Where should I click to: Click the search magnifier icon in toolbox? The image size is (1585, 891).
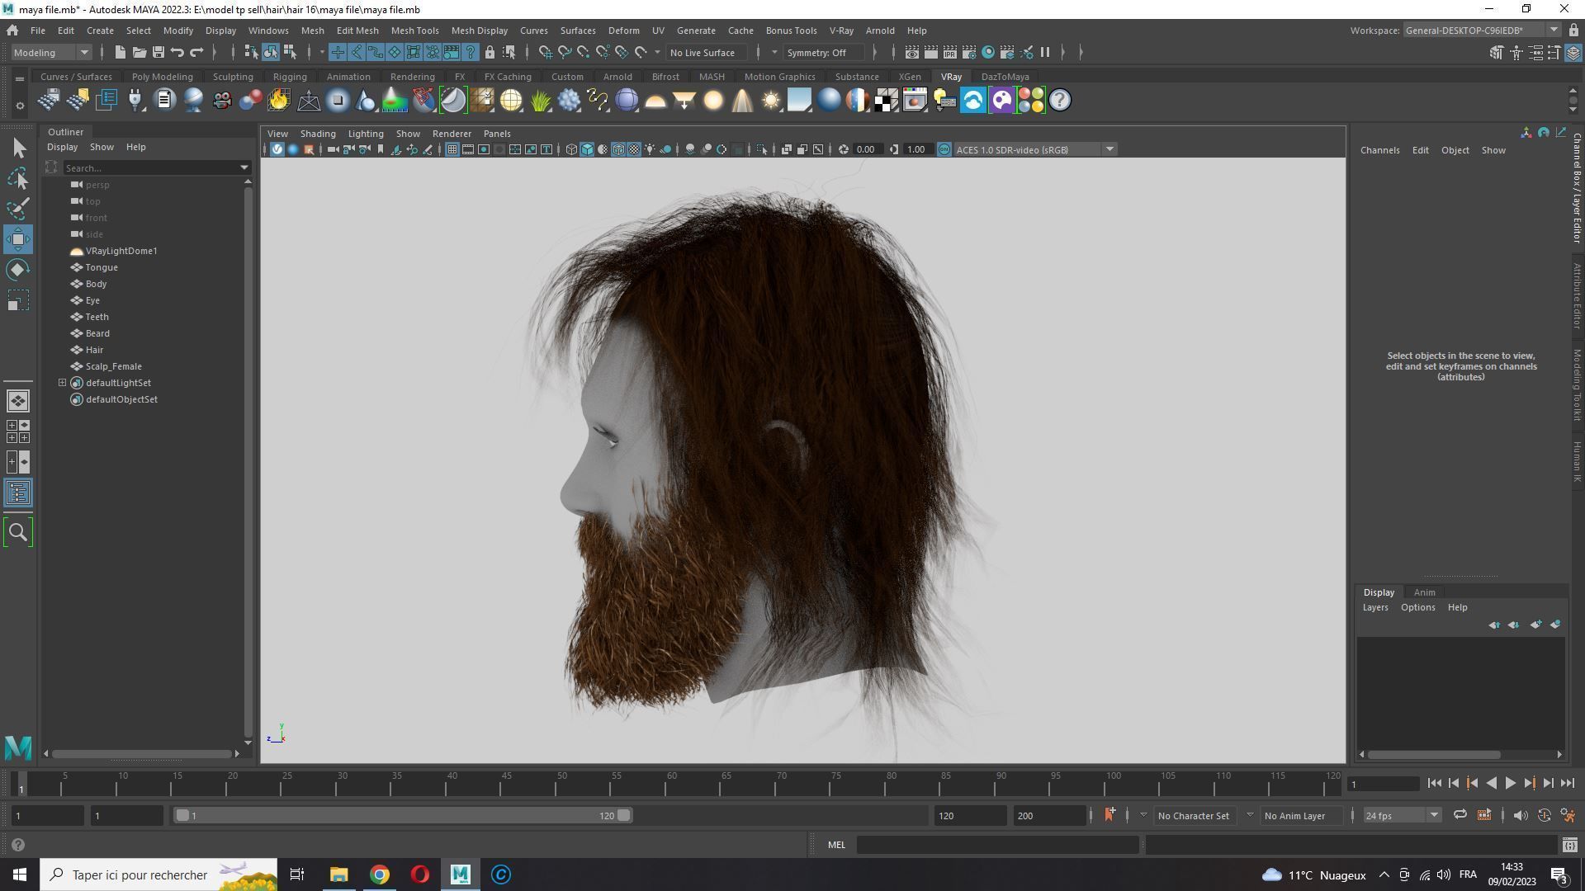coord(18,532)
